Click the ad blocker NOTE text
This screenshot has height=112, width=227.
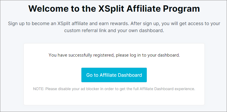tap(114, 89)
